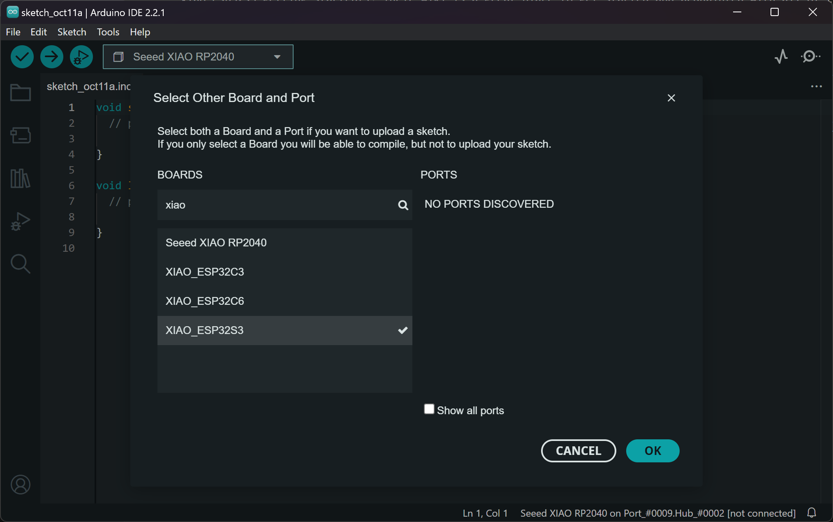Select Seeed XIAO RP2040 in the boards list

(285, 243)
